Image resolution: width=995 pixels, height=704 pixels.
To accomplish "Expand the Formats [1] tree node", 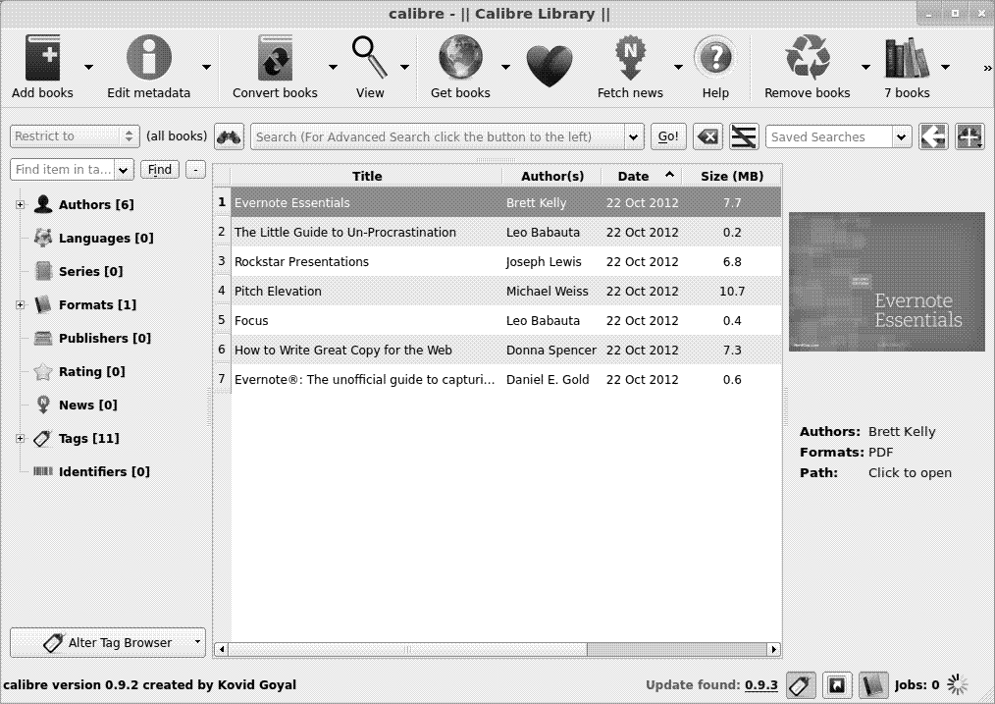I will [21, 304].
